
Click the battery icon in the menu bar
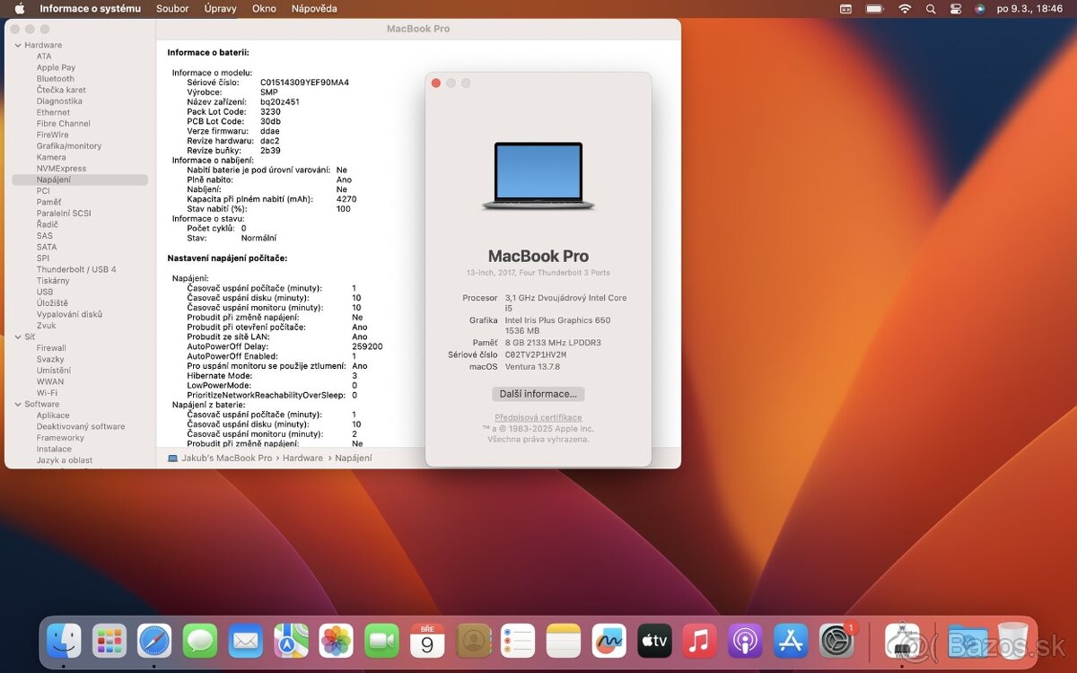tap(874, 8)
